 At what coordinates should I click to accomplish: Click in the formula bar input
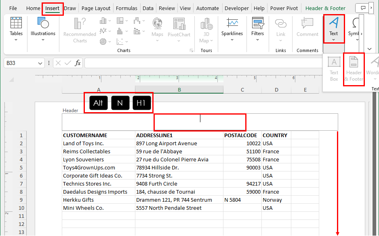203,63
